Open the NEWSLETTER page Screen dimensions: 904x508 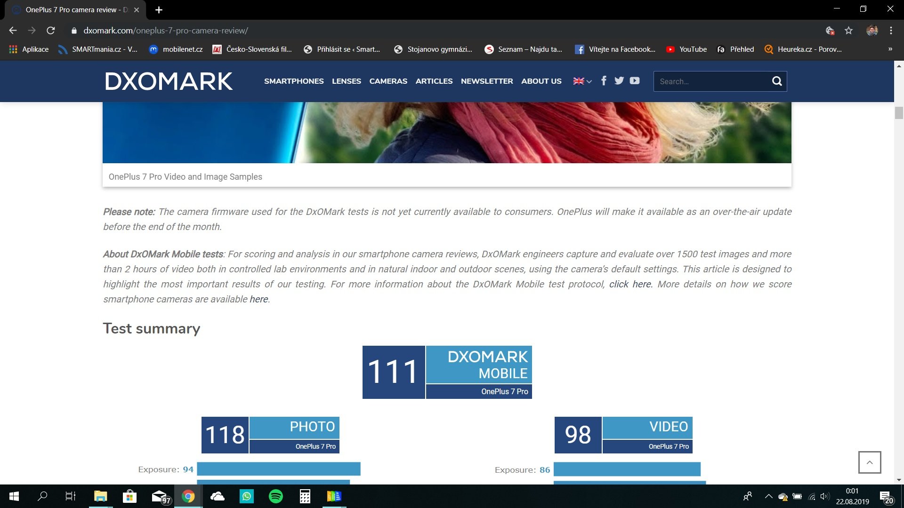(487, 81)
